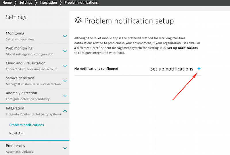Click 'Global settings and configuration' subtitle
The image size is (230, 155).
[30, 54]
